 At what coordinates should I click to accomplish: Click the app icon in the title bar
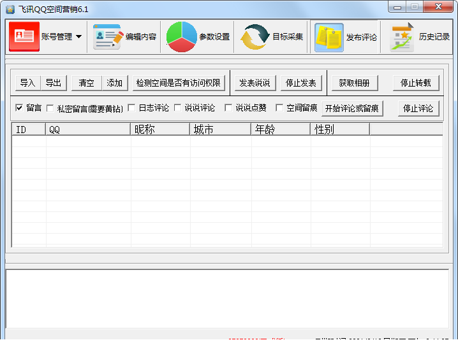point(10,10)
